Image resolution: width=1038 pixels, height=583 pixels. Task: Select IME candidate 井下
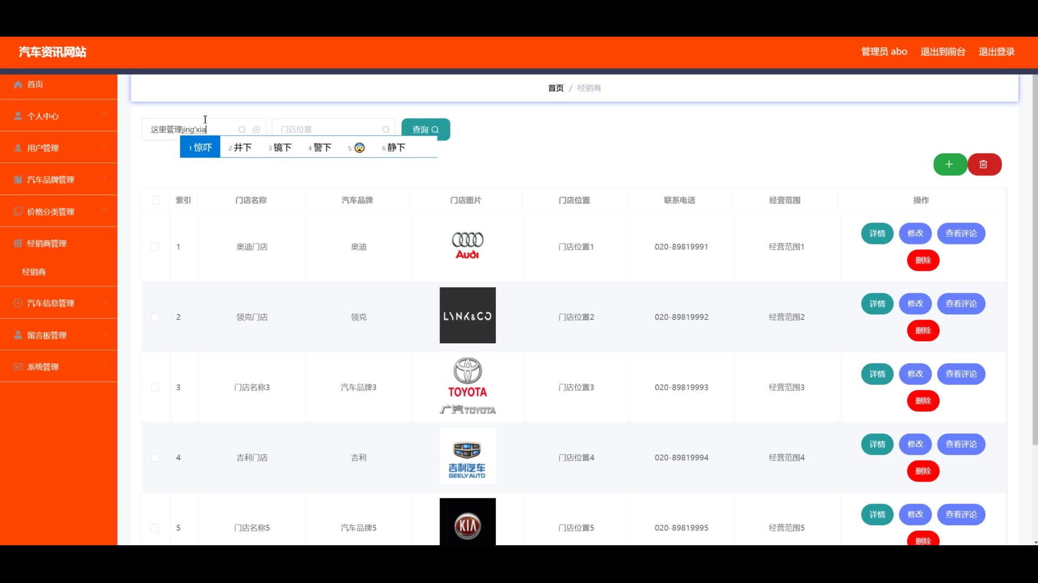point(240,147)
